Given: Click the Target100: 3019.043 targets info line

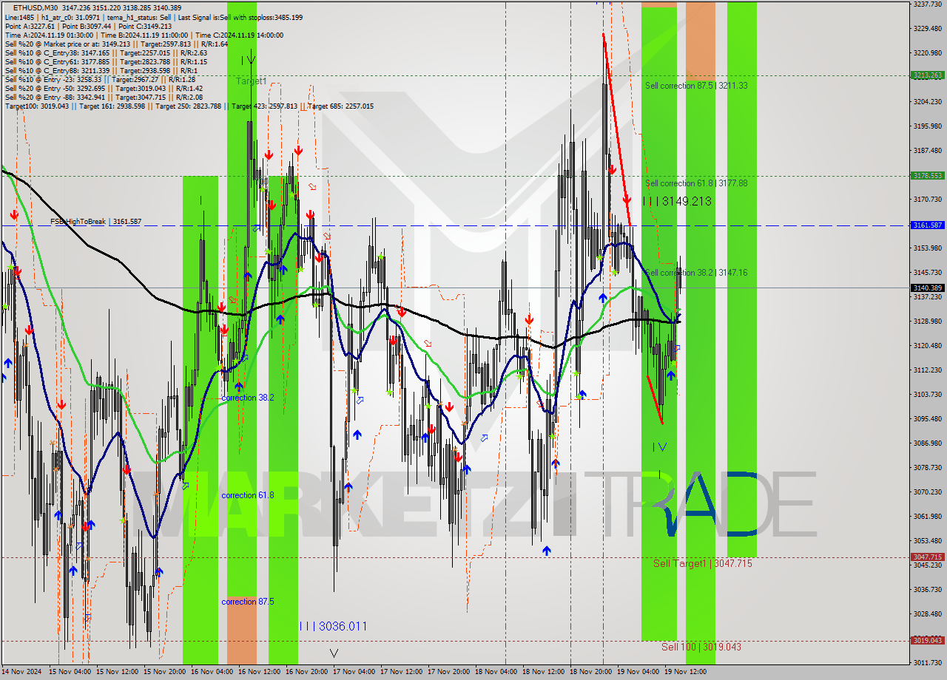Looking at the screenshot, I should [189, 106].
